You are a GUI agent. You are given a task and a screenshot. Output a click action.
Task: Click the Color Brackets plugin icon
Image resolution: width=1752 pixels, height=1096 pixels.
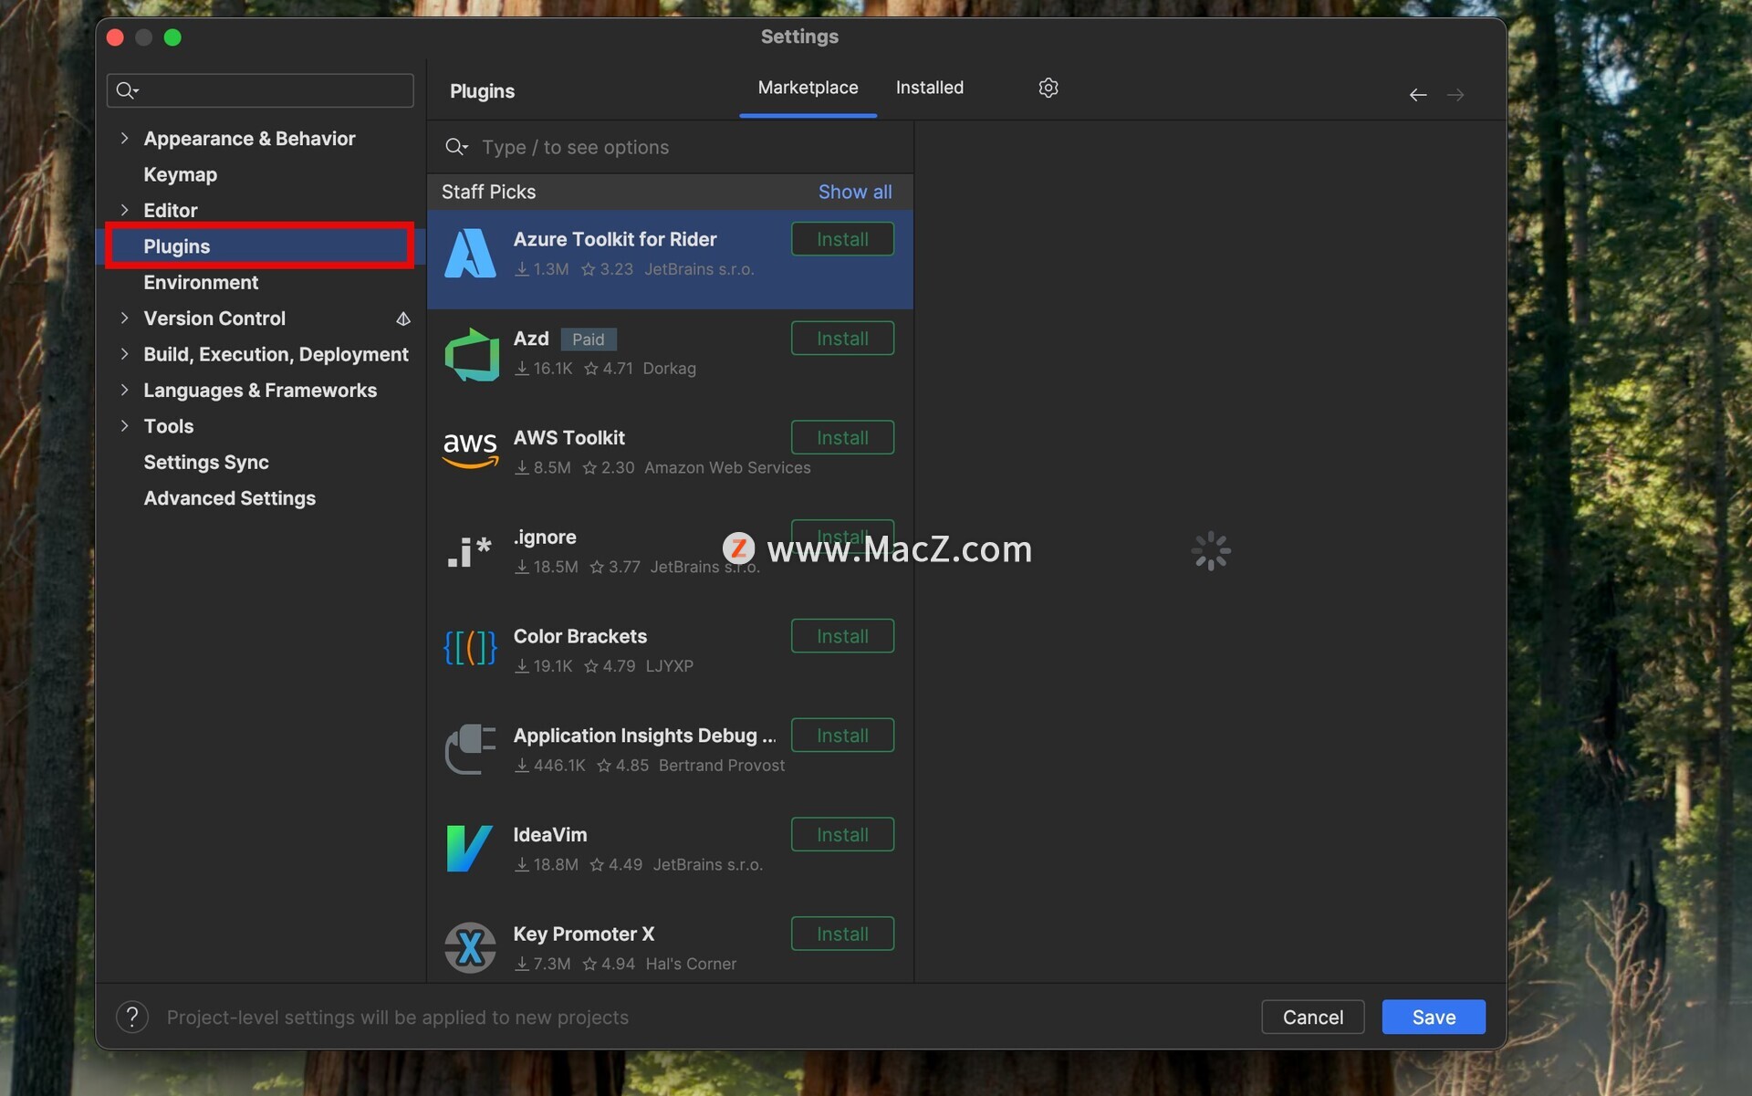pos(470,648)
